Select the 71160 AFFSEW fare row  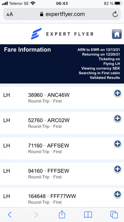(x=62, y=148)
